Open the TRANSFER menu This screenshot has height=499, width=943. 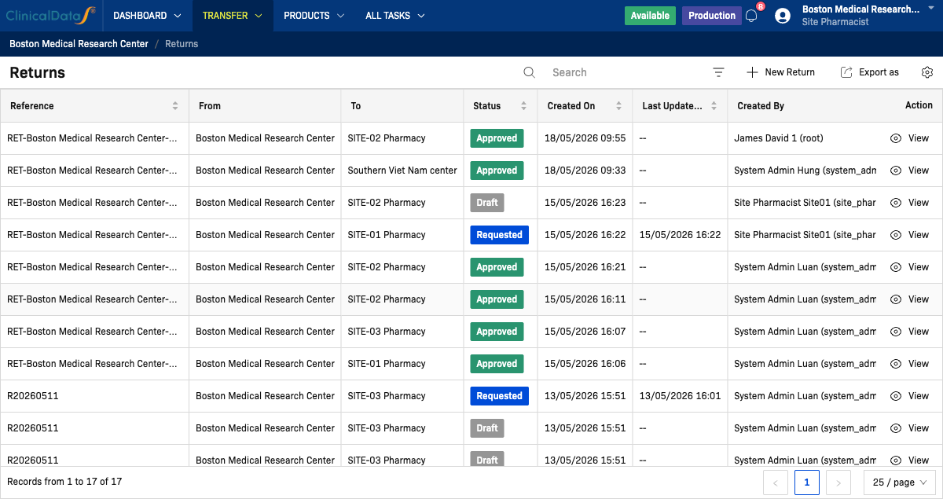(232, 16)
